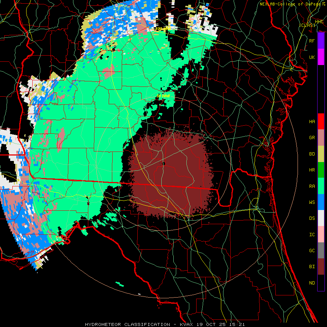The width and height of the screenshot is (327, 327).
Task: Click the HA legend label
Action: pos(312,121)
